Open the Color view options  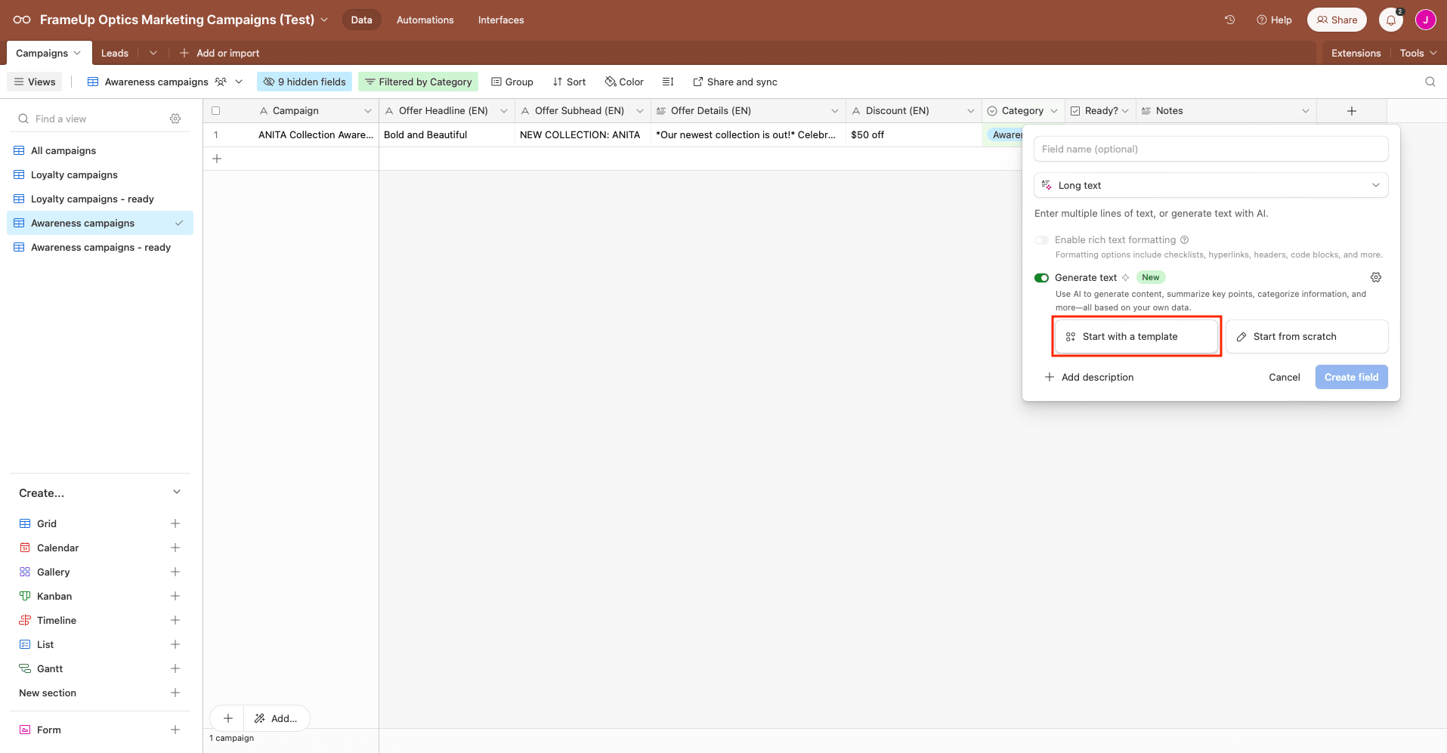point(623,81)
